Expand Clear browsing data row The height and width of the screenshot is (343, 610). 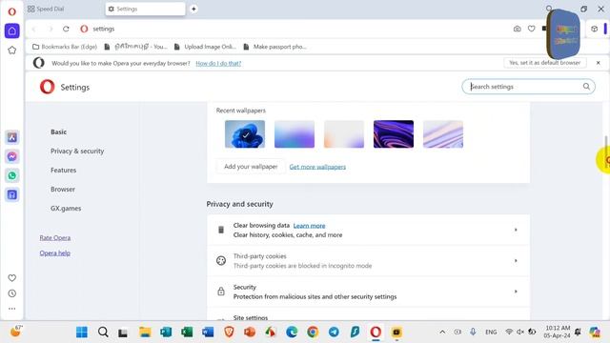click(x=368, y=230)
